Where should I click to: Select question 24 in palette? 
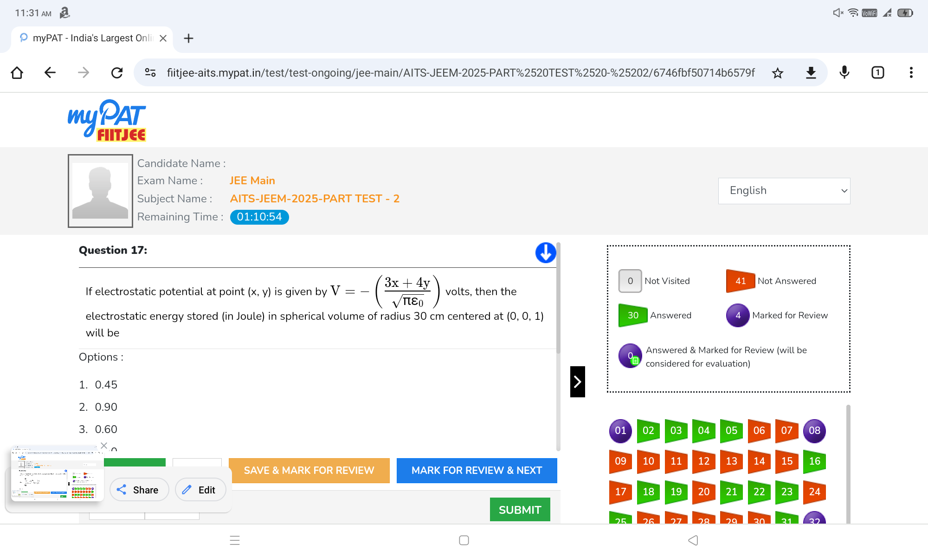click(815, 492)
